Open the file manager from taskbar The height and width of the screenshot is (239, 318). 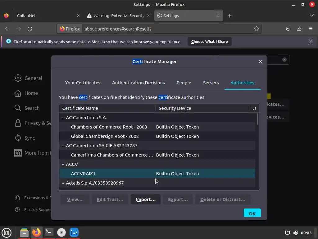tap(24, 232)
